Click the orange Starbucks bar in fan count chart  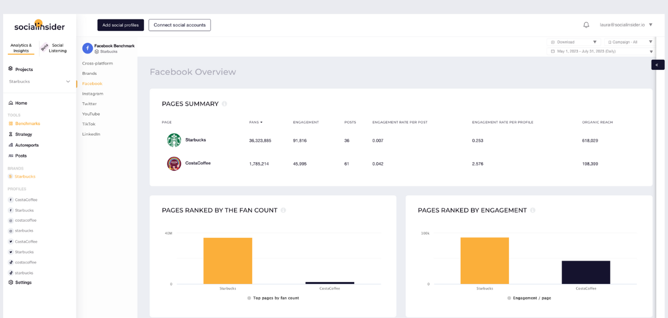tap(228, 261)
